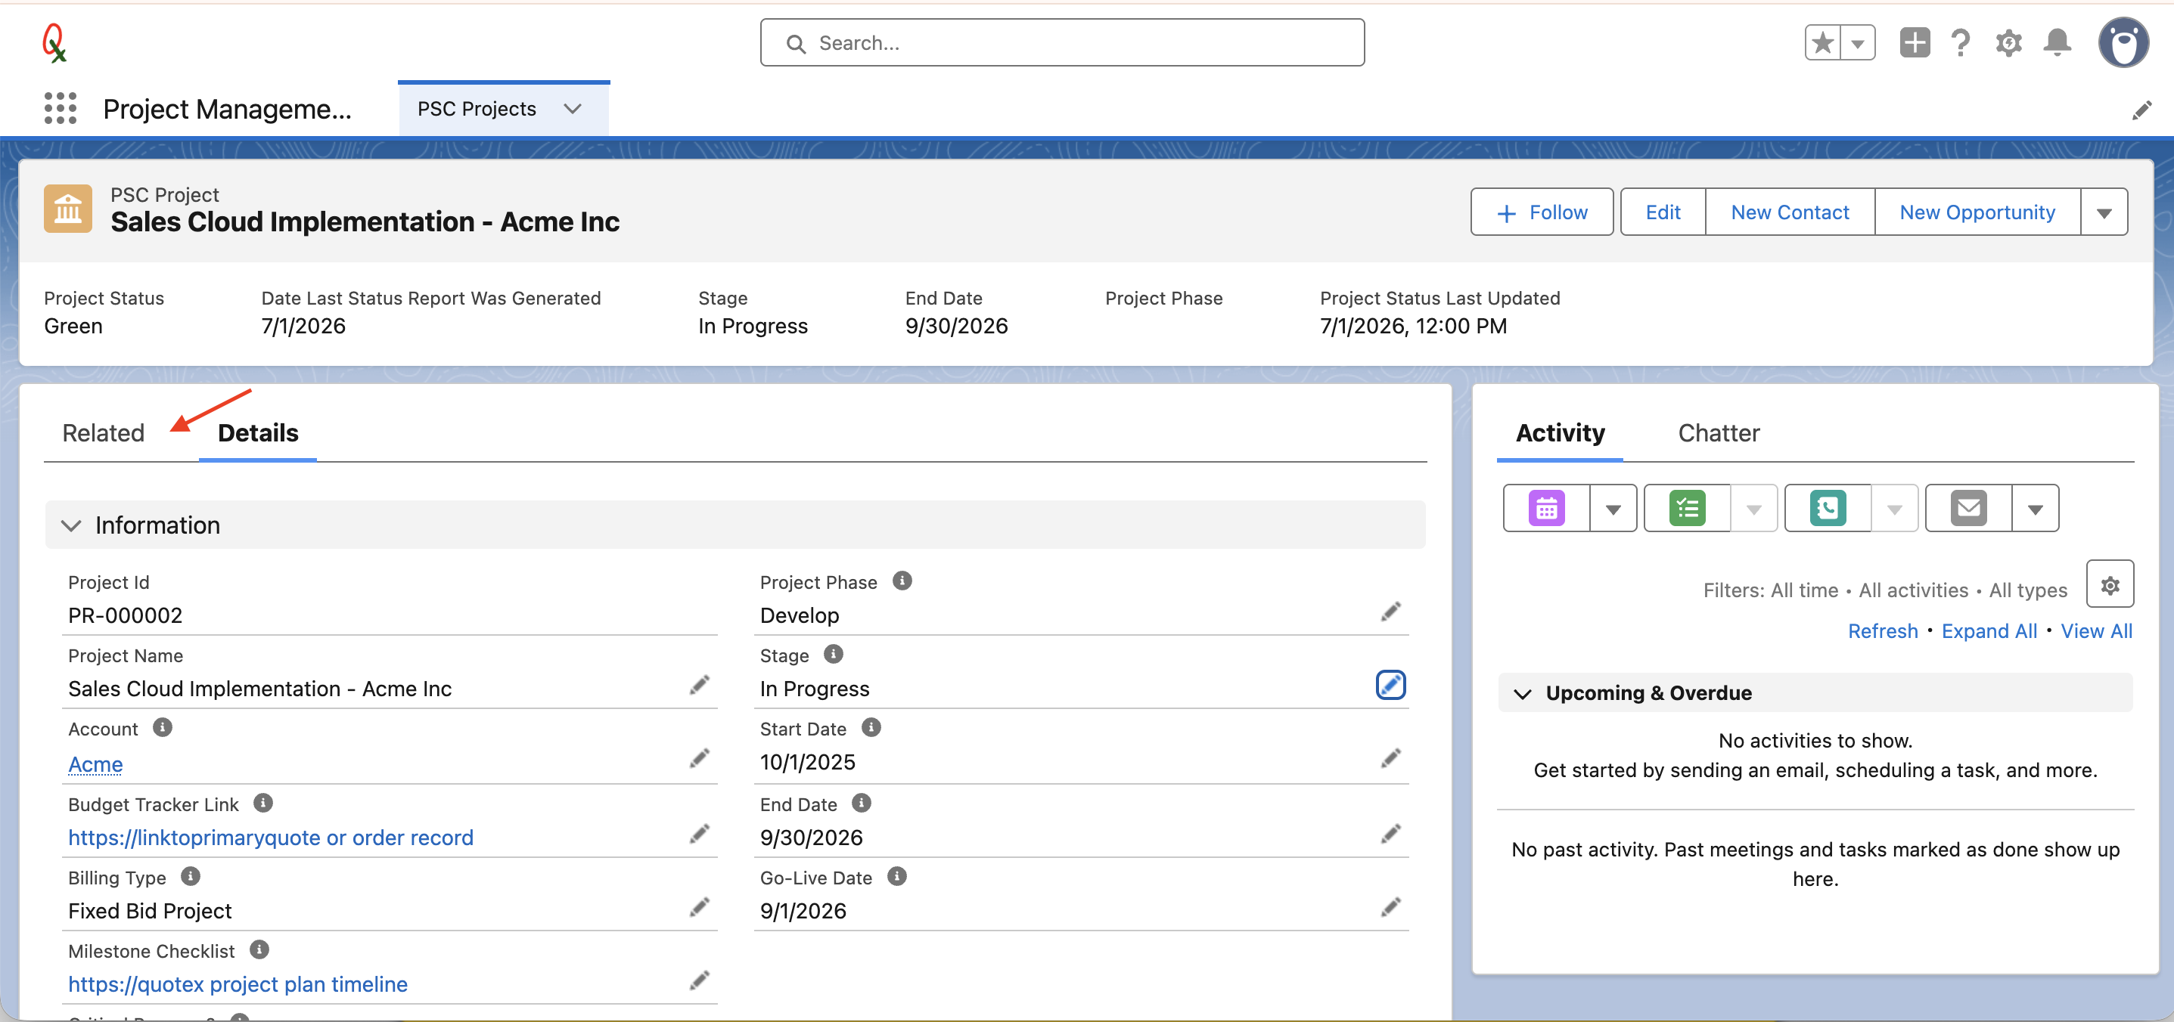Focus the global Search box
Image resolution: width=2174 pixels, height=1022 pixels.
[1062, 43]
